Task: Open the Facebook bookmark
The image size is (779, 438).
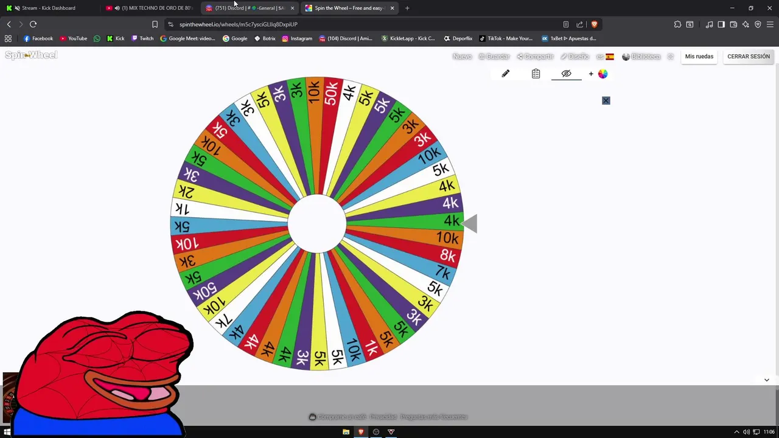Action: [38, 38]
